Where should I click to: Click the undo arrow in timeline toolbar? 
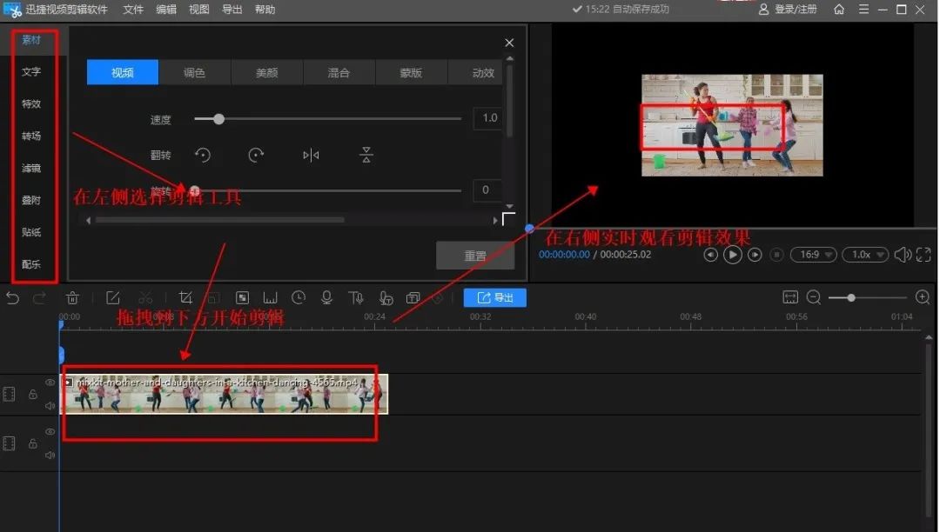point(12,298)
